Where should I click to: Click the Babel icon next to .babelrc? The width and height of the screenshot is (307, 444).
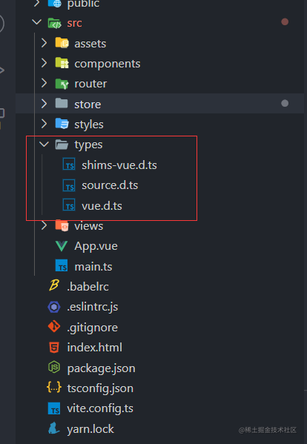[54, 286]
